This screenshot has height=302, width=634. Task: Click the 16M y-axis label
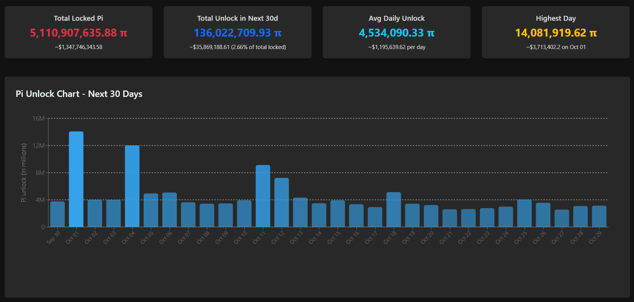click(38, 118)
